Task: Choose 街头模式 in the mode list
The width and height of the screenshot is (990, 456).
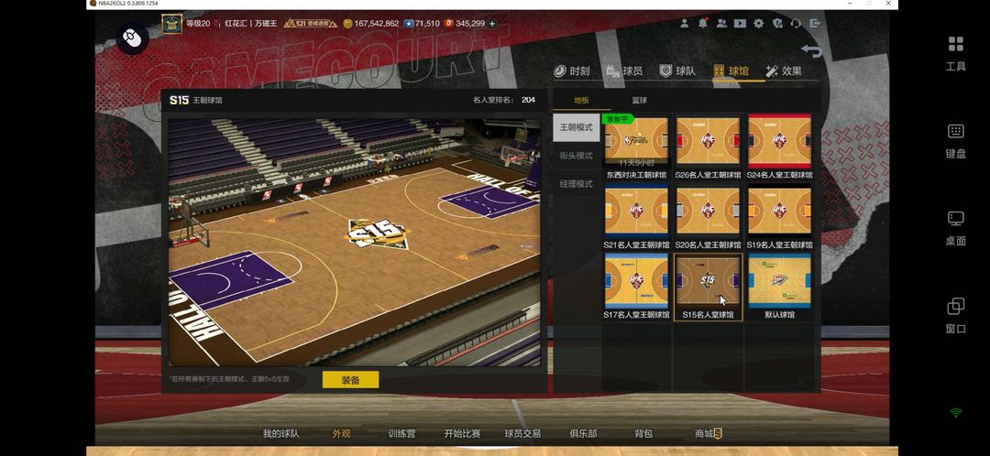Action: [x=576, y=156]
